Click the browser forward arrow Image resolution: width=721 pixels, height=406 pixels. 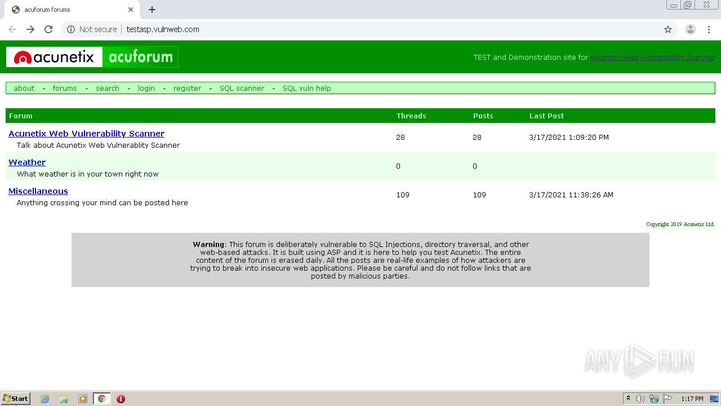pyautogui.click(x=30, y=29)
